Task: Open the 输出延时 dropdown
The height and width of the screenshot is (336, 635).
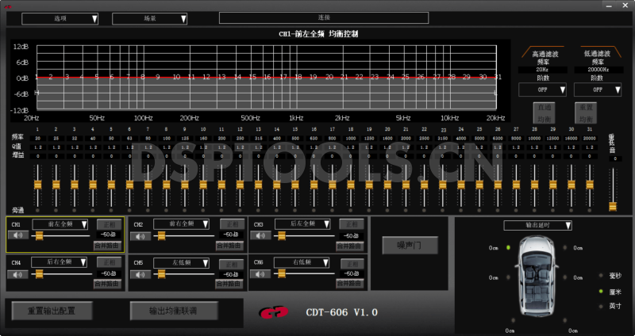Action: click(538, 225)
